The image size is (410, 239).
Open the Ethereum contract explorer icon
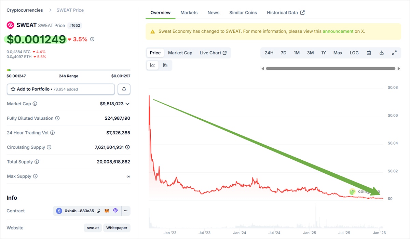point(59,211)
